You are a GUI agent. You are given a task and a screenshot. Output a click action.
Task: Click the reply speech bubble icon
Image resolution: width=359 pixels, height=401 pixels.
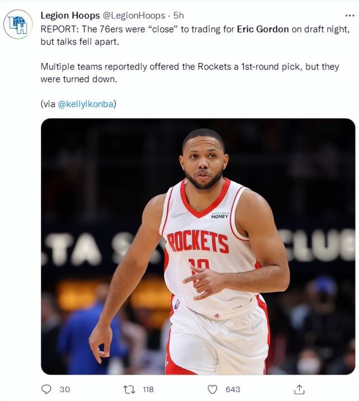[46, 389]
